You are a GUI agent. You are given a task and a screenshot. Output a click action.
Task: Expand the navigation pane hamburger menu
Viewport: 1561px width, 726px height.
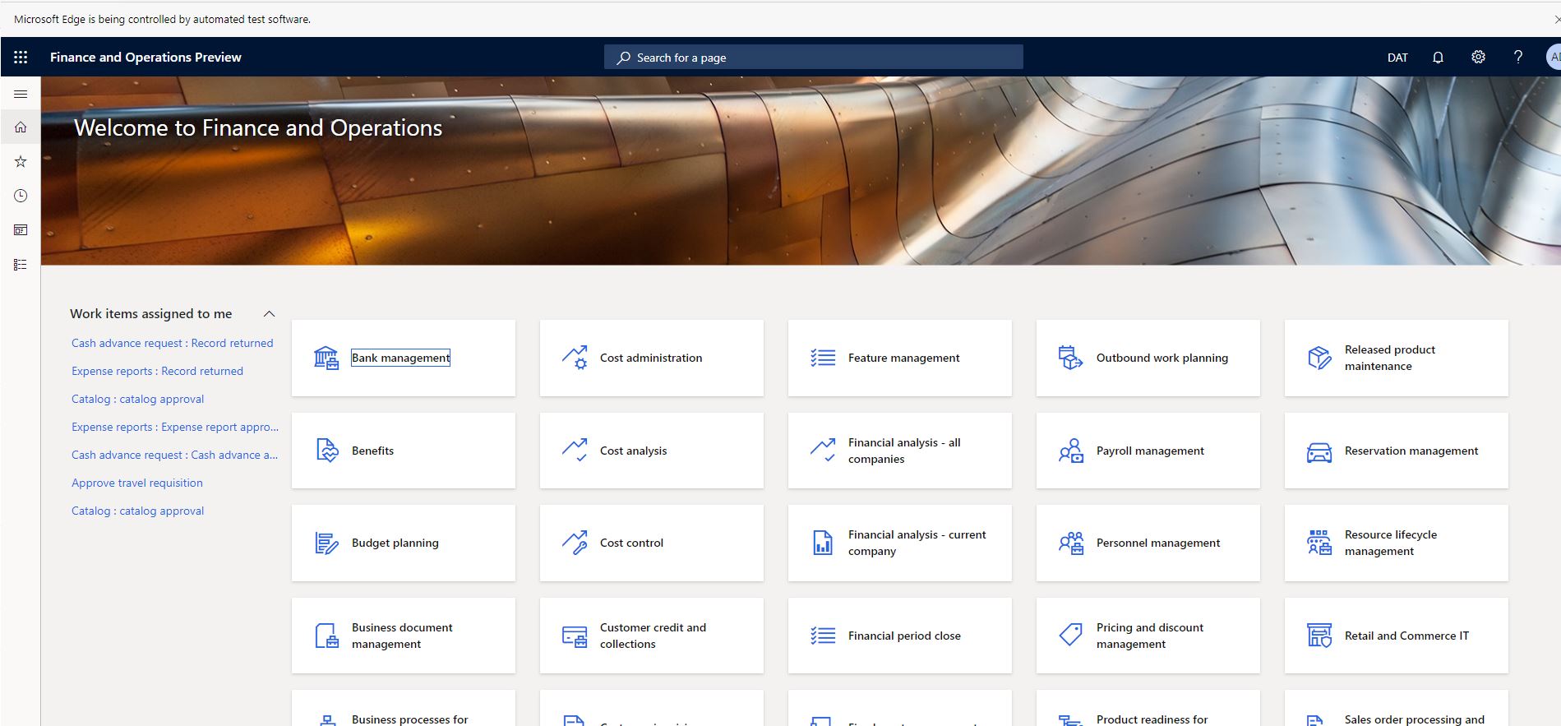click(21, 95)
